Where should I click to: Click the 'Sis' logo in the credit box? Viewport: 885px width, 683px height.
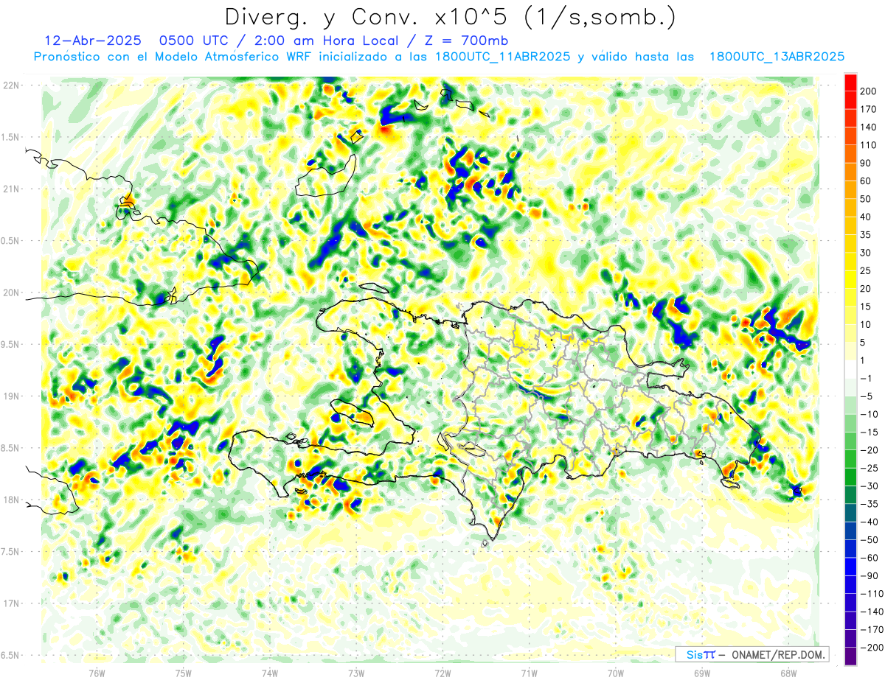[694, 654]
